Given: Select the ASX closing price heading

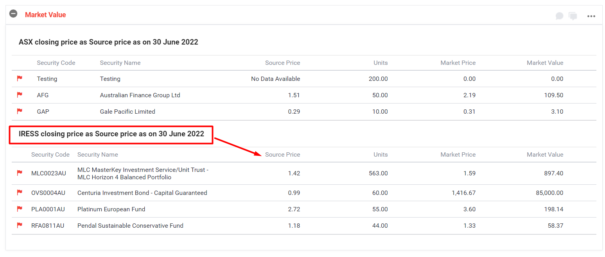Looking at the screenshot, I should (x=108, y=42).
